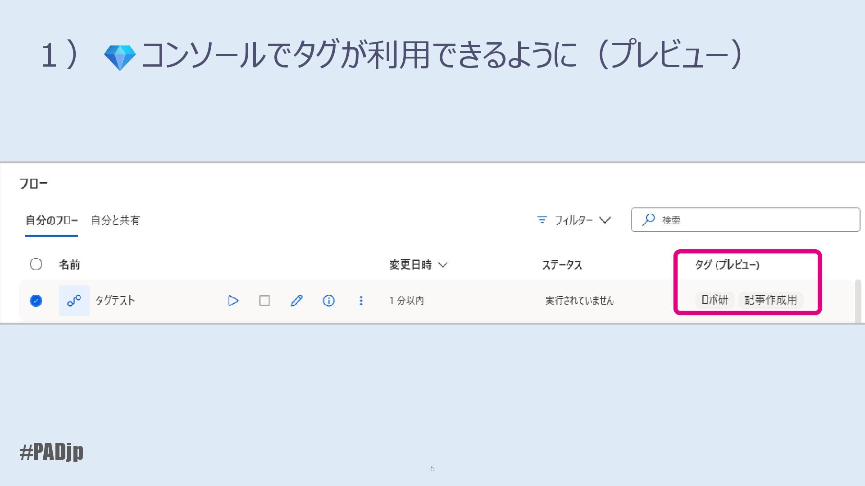Click the ロボ研 tag chip
Screen dimensions: 865x486
[x=715, y=300]
